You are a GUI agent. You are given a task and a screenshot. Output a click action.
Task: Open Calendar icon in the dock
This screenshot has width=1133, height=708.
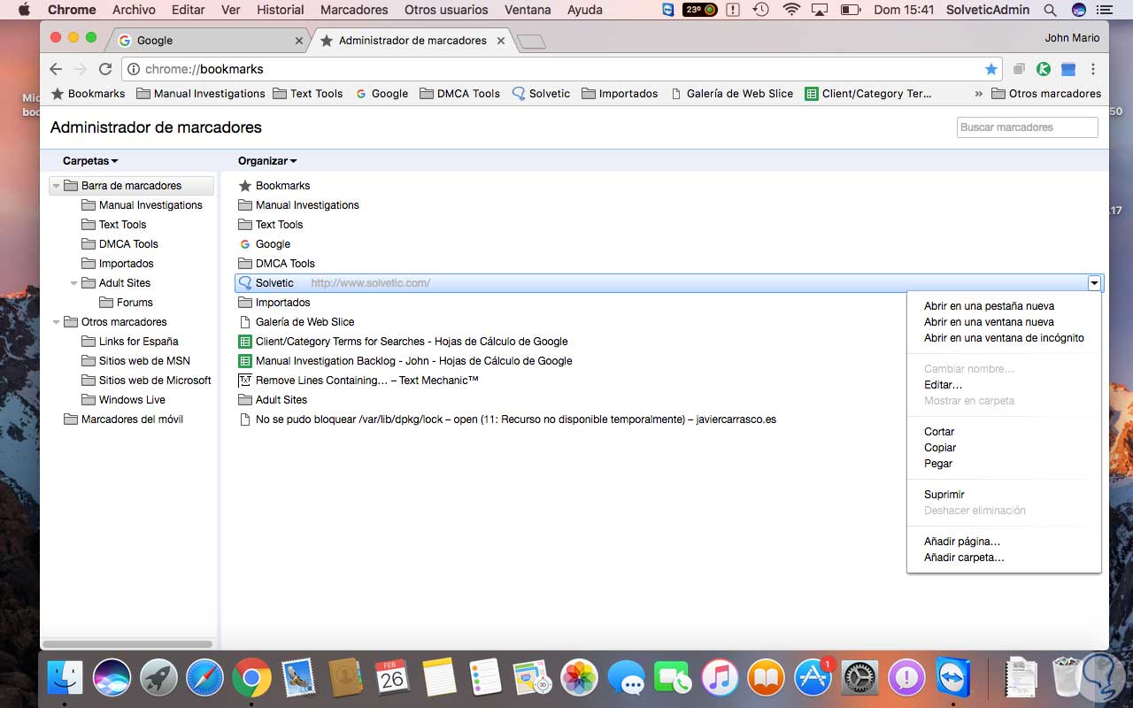[392, 679]
